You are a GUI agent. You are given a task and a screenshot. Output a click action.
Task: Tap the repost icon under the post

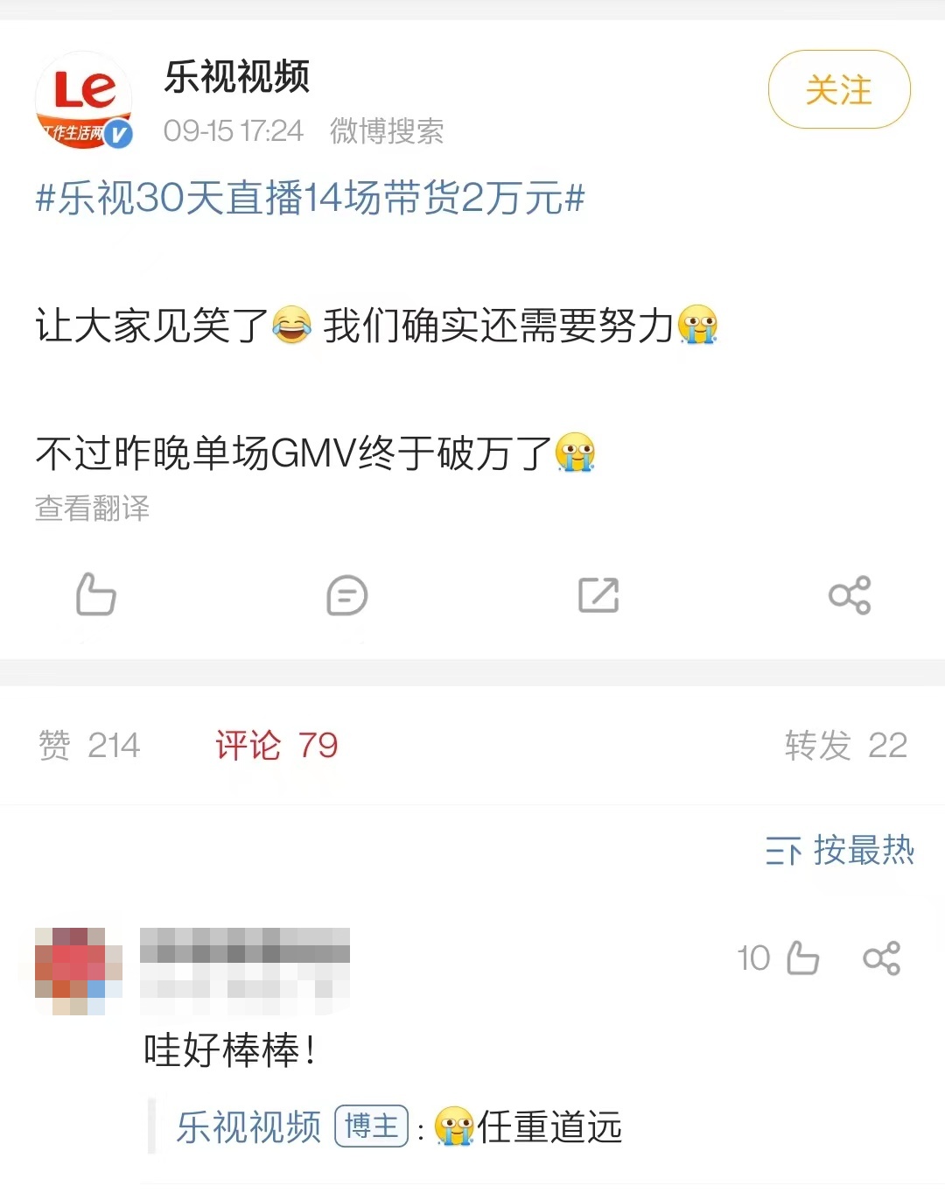598,595
